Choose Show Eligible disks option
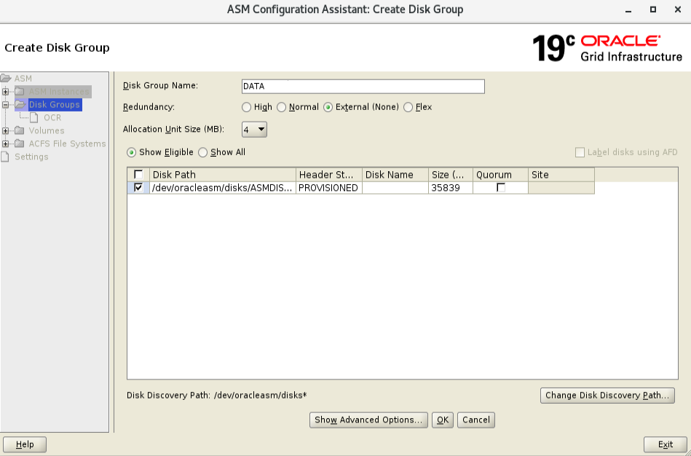The image size is (691, 456). 131,152
